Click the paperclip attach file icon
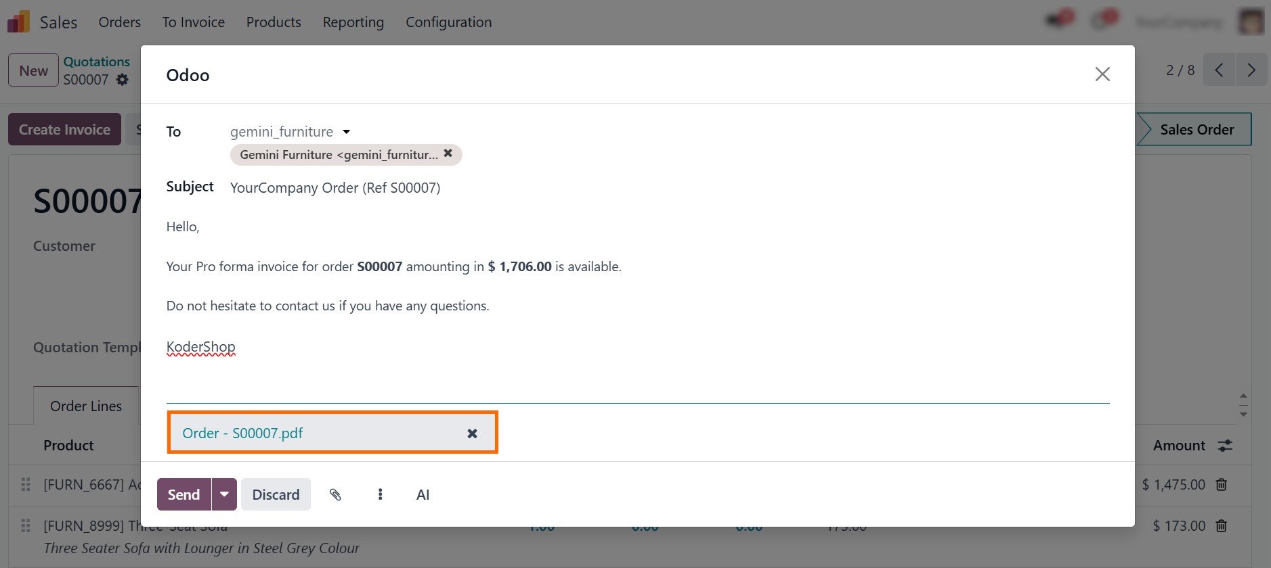This screenshot has width=1271, height=568. 335,494
